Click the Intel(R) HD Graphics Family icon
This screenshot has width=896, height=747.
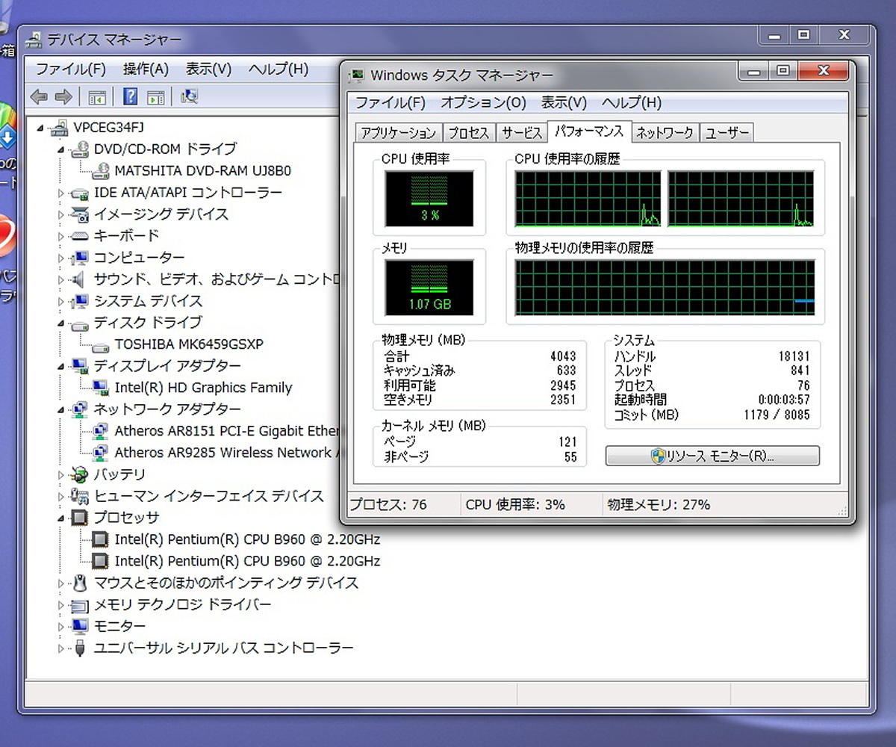point(101,388)
